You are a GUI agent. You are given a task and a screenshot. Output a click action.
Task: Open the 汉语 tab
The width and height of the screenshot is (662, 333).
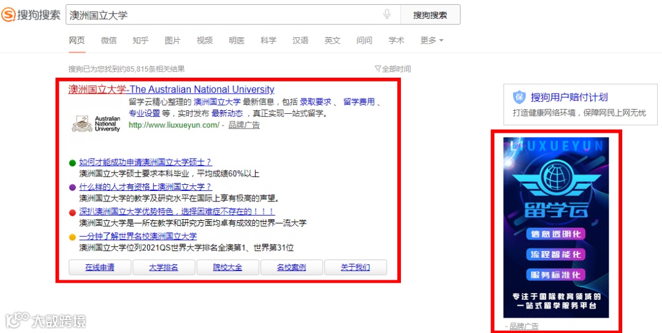tap(300, 40)
